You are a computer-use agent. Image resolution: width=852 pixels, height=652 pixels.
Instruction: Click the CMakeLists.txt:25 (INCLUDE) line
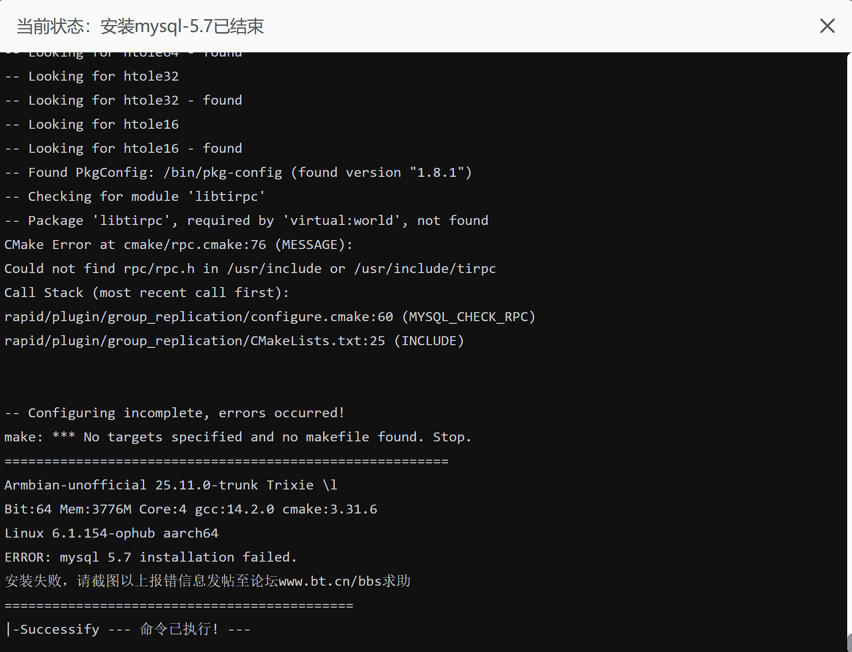234,341
